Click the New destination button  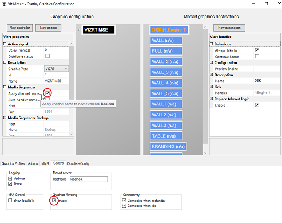229,28
